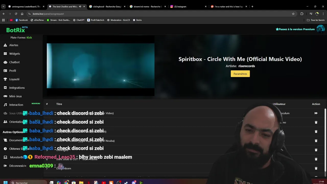The image size is (327, 184).
Task: Switch to the I'm a nattar Reddit tab
Action: [229, 7]
